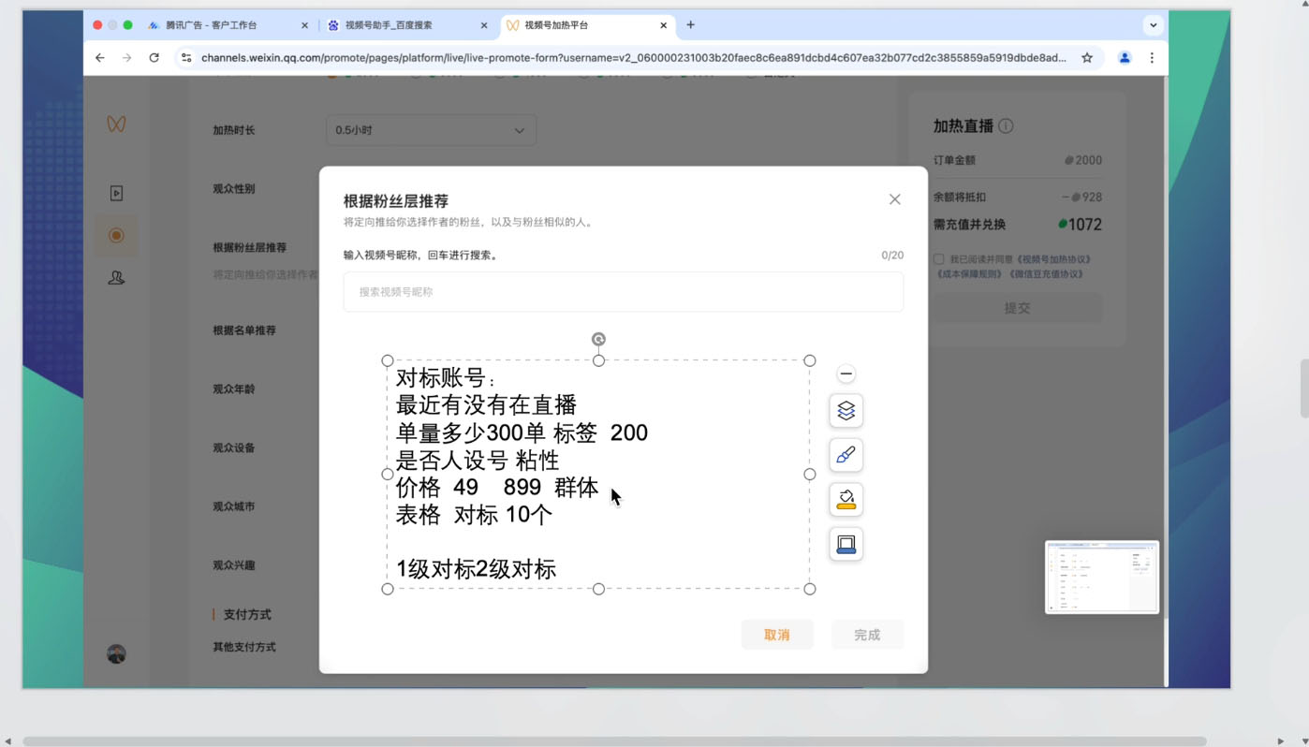Open the audience section in the sidebar
The width and height of the screenshot is (1309, 747).
point(116,277)
